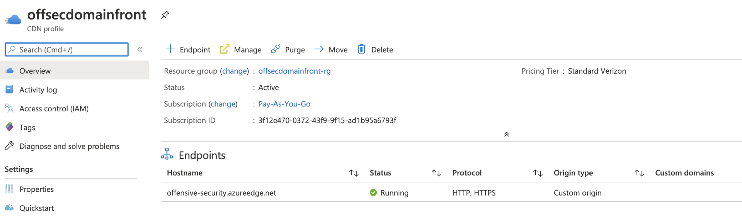742x216 pixels.
Task: Sort endpoints by Hostname
Action: pos(354,173)
